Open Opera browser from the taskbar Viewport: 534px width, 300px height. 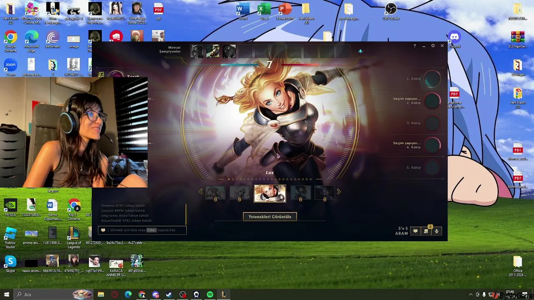click(115, 295)
